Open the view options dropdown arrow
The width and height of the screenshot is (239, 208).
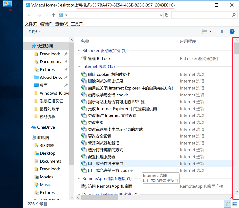[x=211, y=32]
